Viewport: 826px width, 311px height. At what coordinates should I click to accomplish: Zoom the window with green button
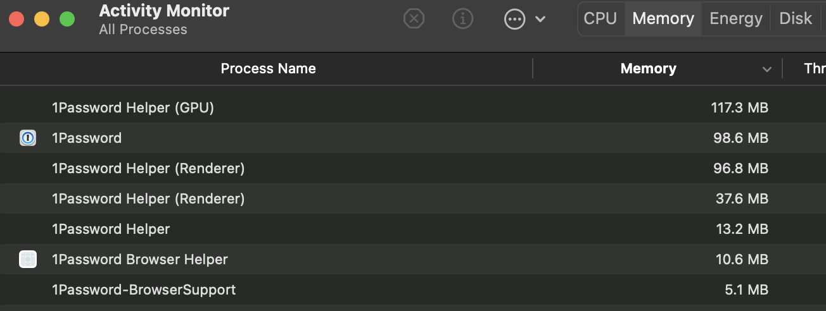click(67, 19)
